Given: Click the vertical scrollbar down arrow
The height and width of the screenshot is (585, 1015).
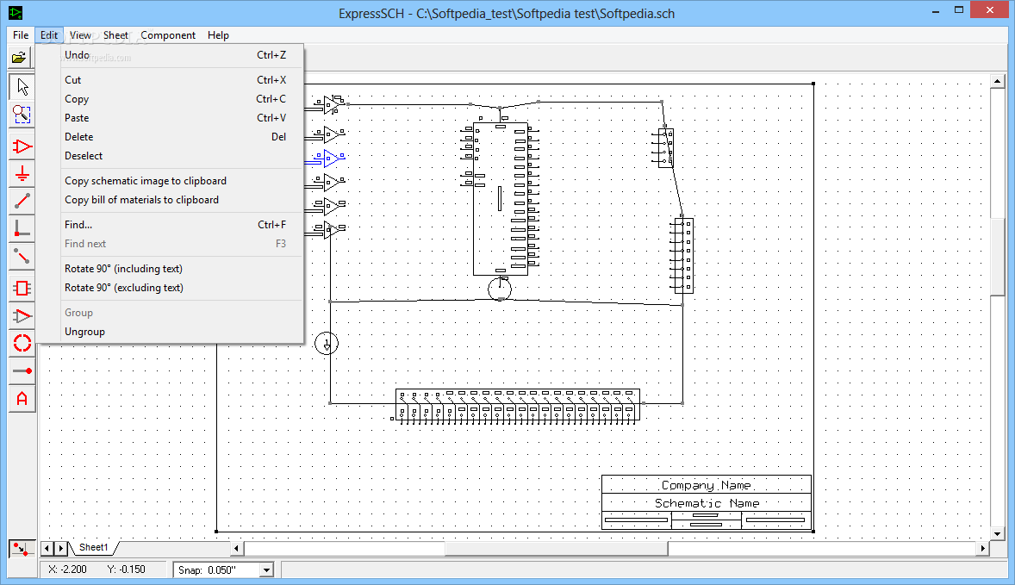Looking at the screenshot, I should 997,534.
